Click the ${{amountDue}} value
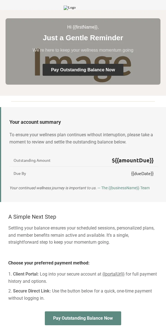 pos(133,160)
